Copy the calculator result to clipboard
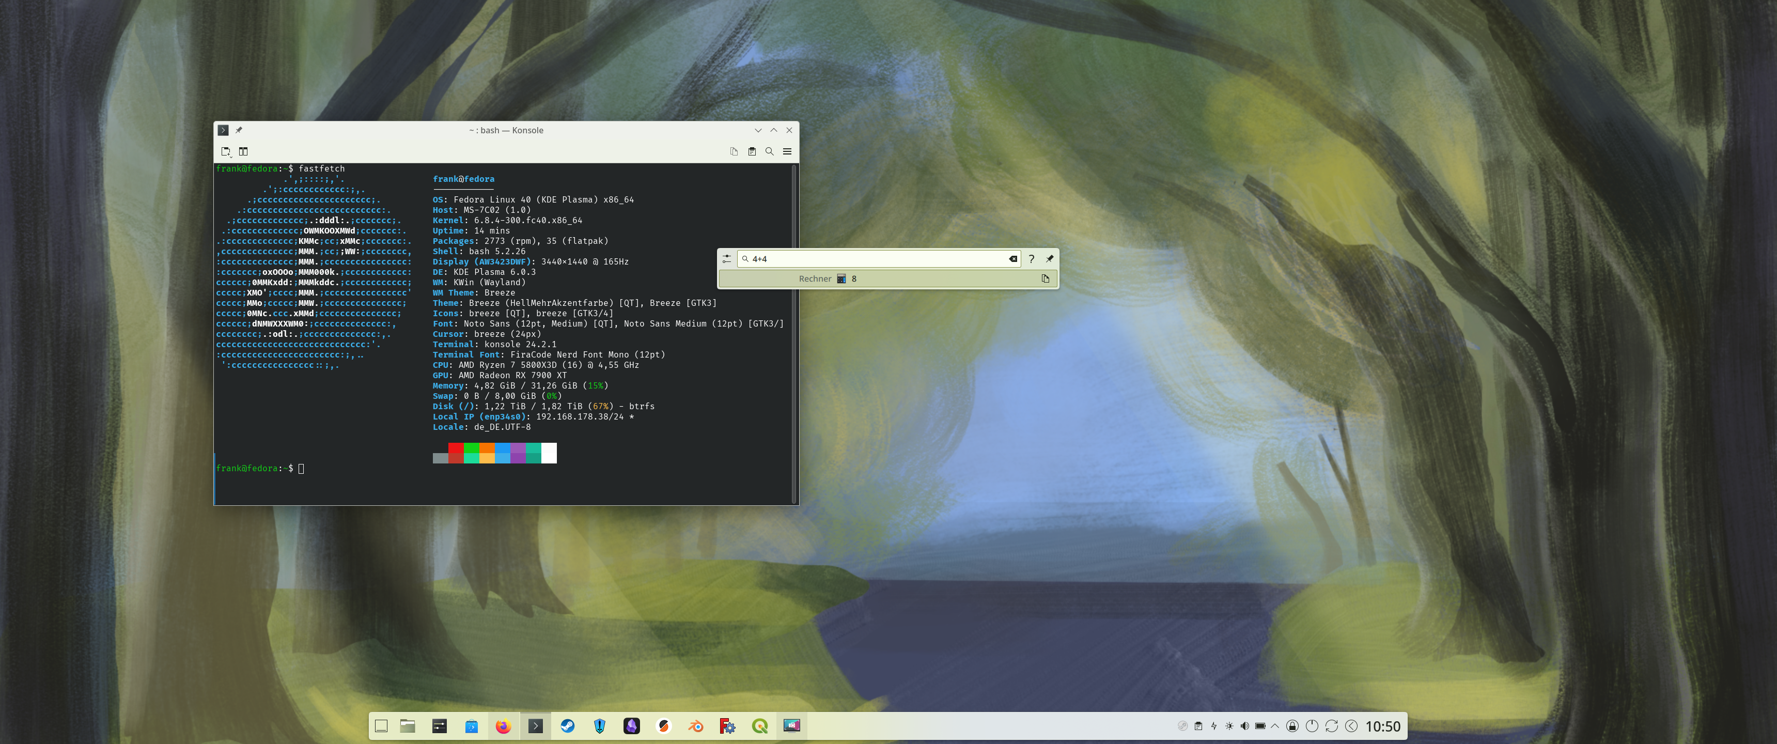The height and width of the screenshot is (744, 1777). pos(1045,279)
